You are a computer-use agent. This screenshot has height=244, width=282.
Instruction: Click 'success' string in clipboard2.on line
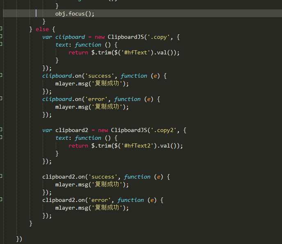(103, 177)
